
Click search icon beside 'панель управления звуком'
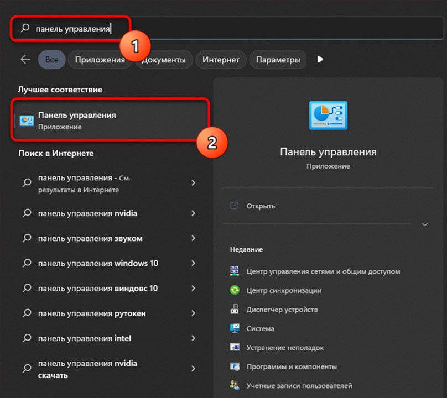27,238
